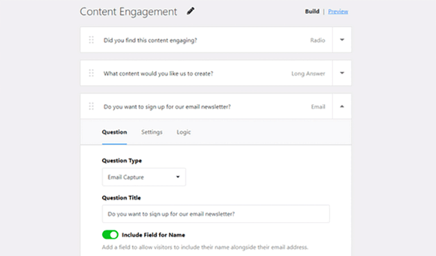Toggle Include Field for Name switch
This screenshot has width=436, height=256.
coord(110,235)
